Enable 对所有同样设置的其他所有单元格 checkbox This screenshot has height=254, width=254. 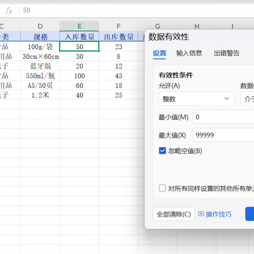tap(163, 188)
